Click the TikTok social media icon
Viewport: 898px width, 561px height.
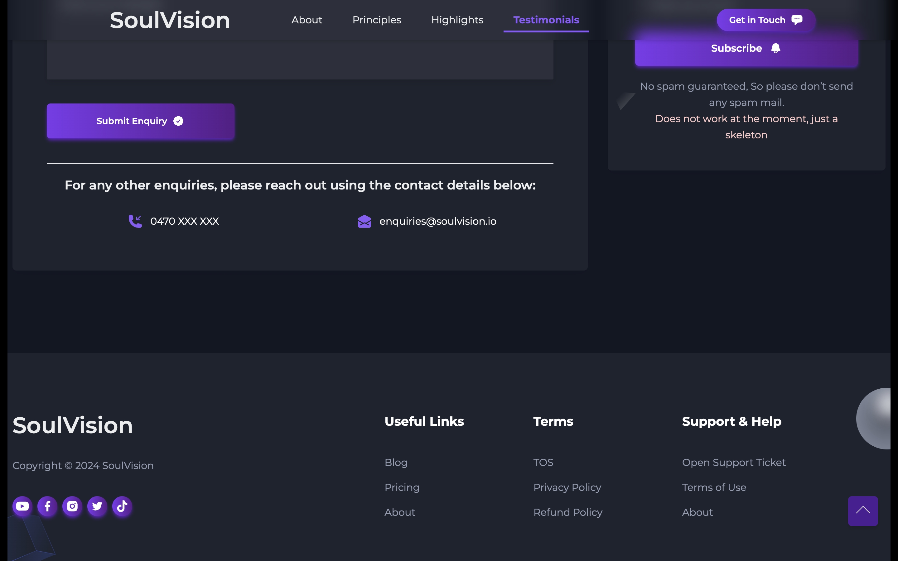(x=122, y=506)
